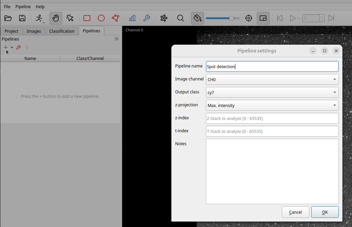Click the open folder icon
352x227 pixels.
(8, 18)
